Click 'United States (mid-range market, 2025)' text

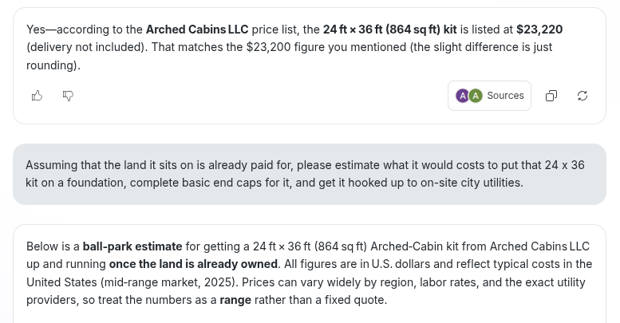(132, 282)
